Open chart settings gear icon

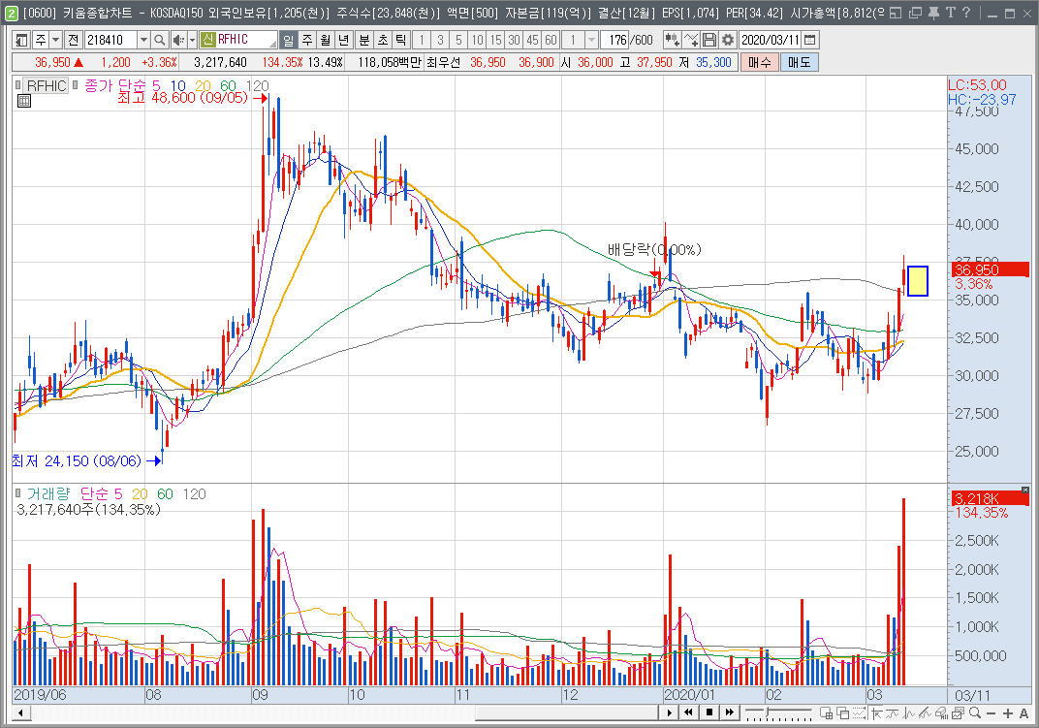(728, 41)
